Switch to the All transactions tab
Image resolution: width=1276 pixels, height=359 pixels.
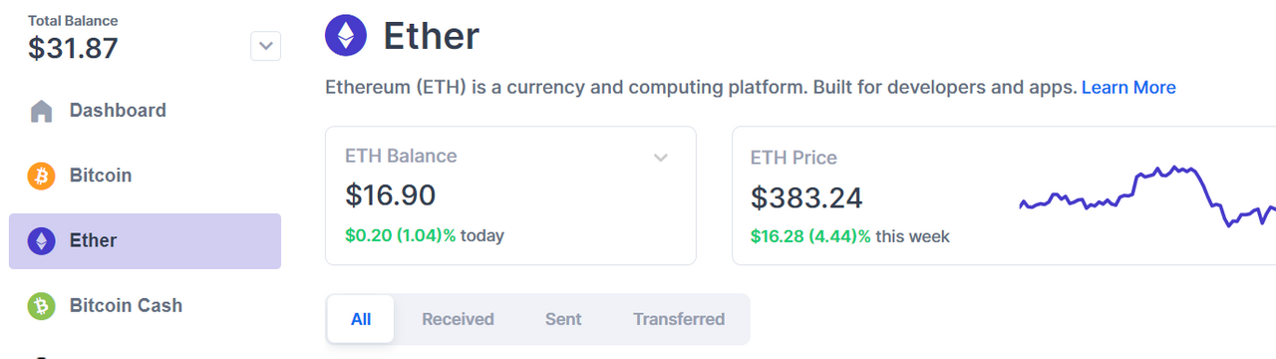tap(361, 319)
